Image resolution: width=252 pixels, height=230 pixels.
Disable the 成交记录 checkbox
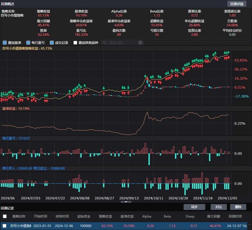52,43
